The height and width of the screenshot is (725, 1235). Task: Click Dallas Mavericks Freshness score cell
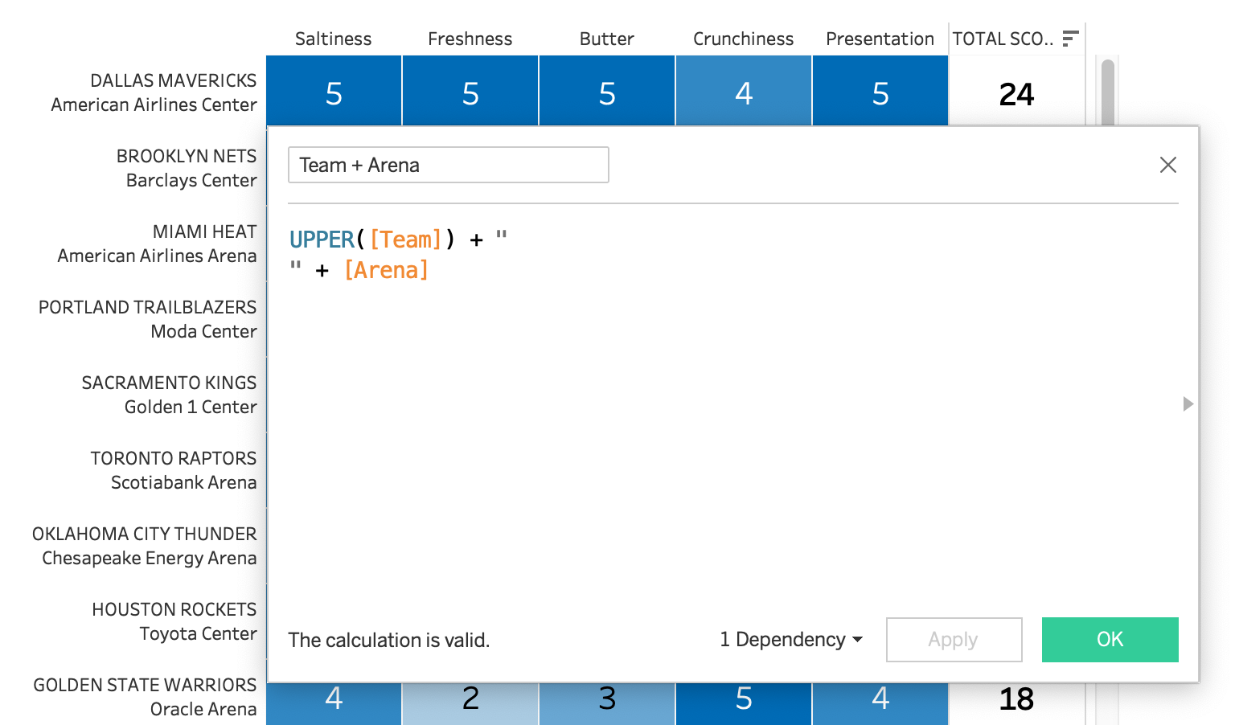[470, 91]
